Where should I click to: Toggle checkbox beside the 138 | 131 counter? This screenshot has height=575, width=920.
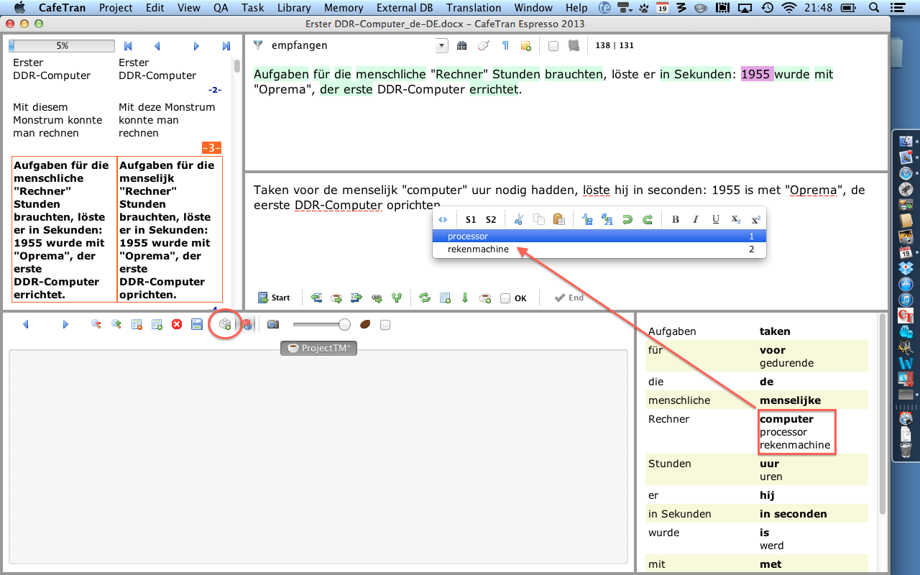[x=553, y=46]
